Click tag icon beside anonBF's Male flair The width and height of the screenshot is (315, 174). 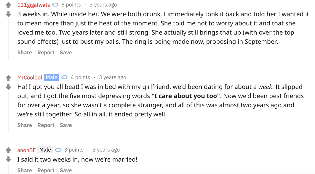click(x=58, y=150)
